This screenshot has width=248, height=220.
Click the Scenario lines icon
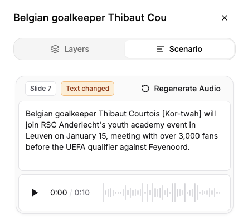click(x=160, y=49)
